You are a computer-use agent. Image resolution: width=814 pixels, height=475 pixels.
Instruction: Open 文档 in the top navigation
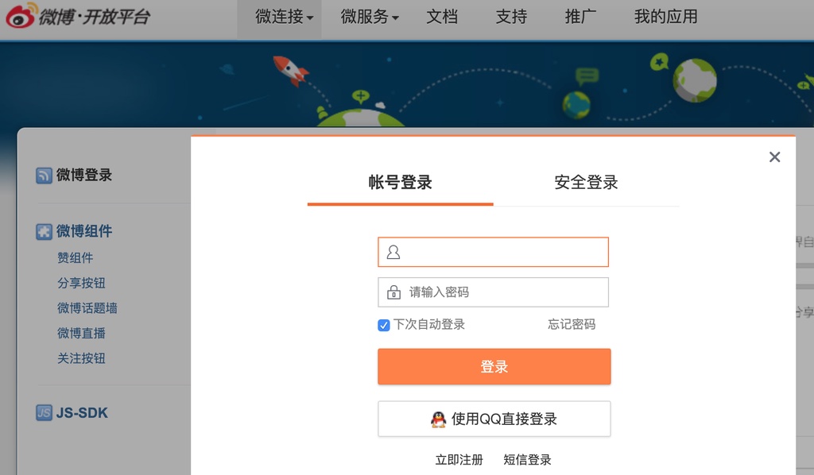click(x=443, y=17)
